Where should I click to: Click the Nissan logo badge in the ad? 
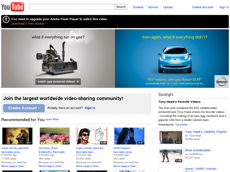click(222, 81)
